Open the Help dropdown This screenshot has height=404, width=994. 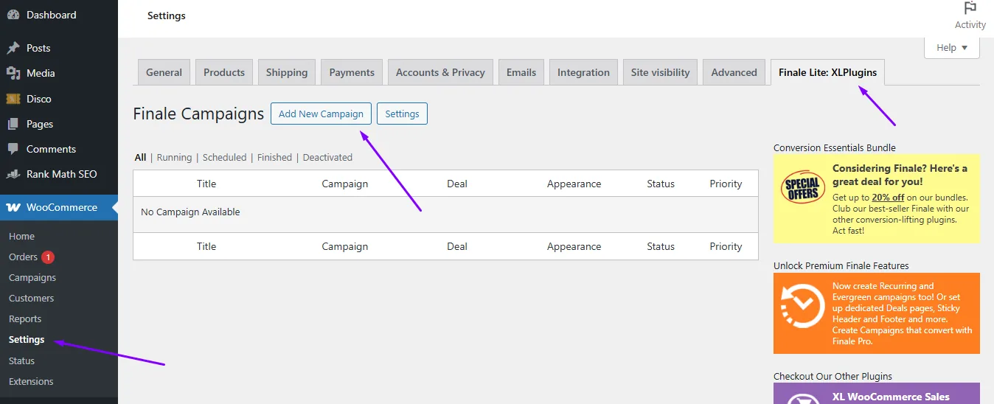tap(951, 48)
